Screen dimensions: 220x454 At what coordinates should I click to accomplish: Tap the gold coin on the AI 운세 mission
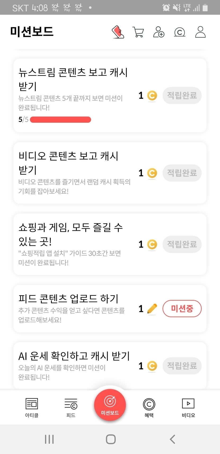click(x=152, y=366)
